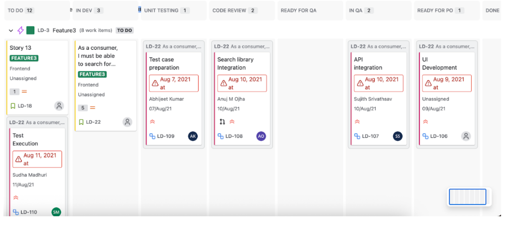Click the pull request icon on LD-108
The width and height of the screenshot is (505, 227).
pyautogui.click(x=222, y=121)
